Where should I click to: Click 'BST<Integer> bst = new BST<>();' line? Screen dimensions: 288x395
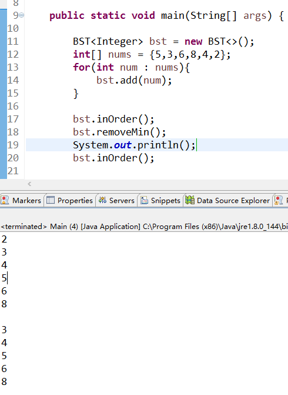(x=163, y=41)
